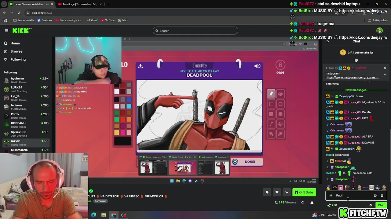The width and height of the screenshot is (391, 219).
Task: Choose the filled rectangle shape tool
Action: [271, 114]
